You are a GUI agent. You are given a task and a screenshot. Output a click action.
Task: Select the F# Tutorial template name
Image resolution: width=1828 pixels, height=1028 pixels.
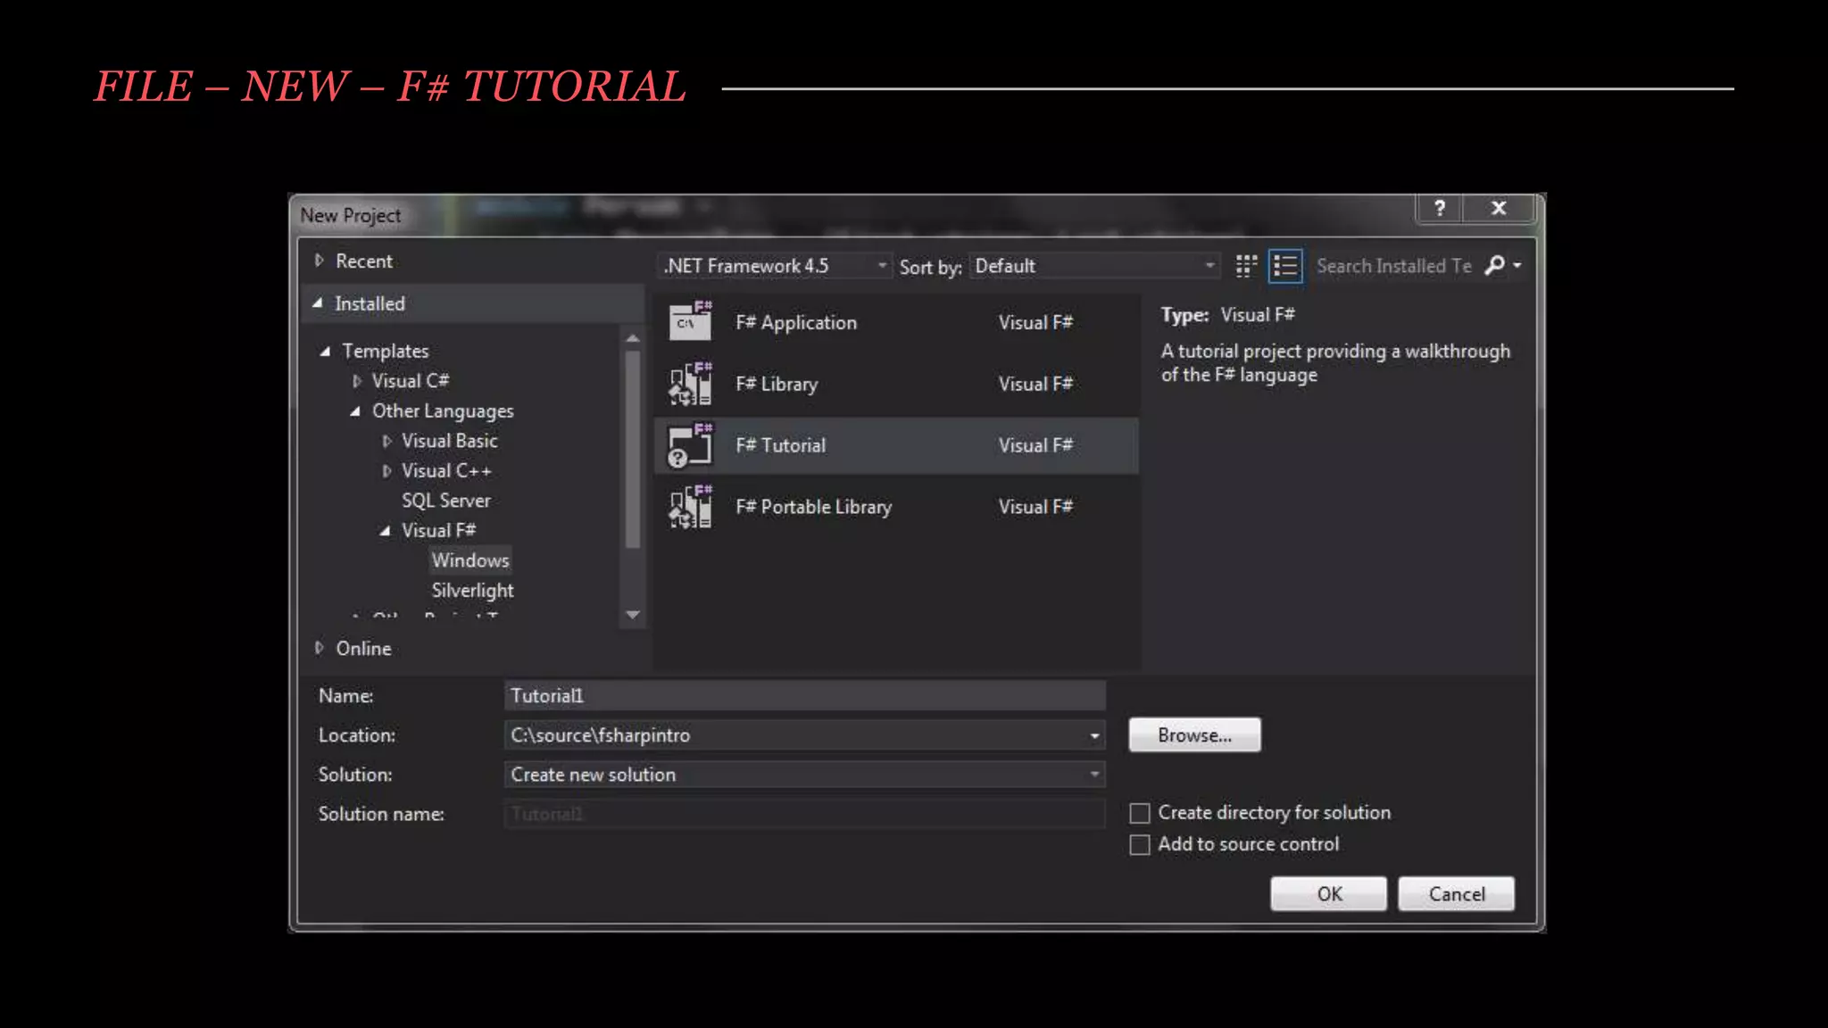pos(780,445)
